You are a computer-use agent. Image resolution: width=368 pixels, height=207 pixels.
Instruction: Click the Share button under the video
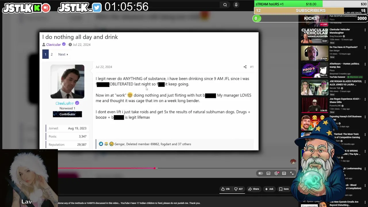click(254, 189)
